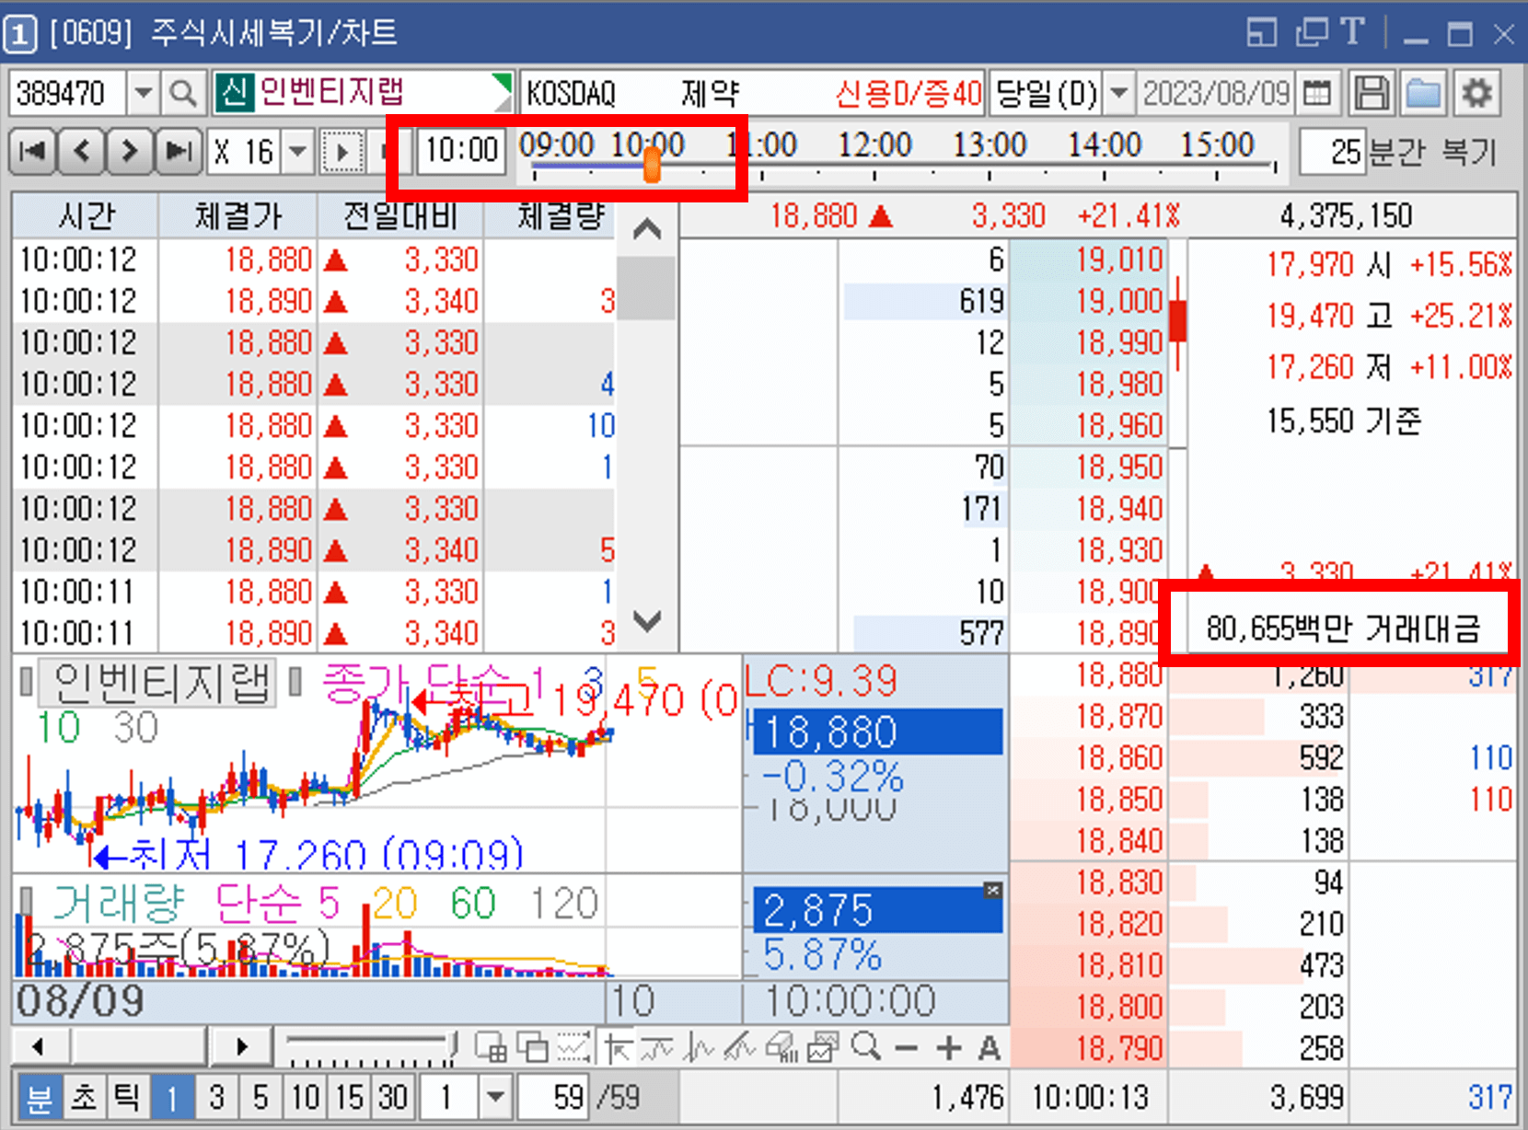Click the orange timeline slider handle

point(652,166)
